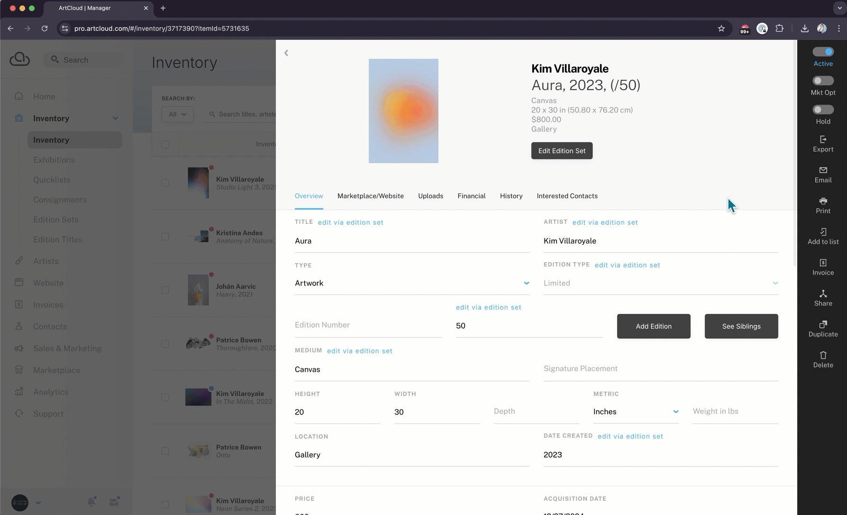The height and width of the screenshot is (515, 847).
Task: Expand the account menu chevron
Action: click(x=38, y=503)
